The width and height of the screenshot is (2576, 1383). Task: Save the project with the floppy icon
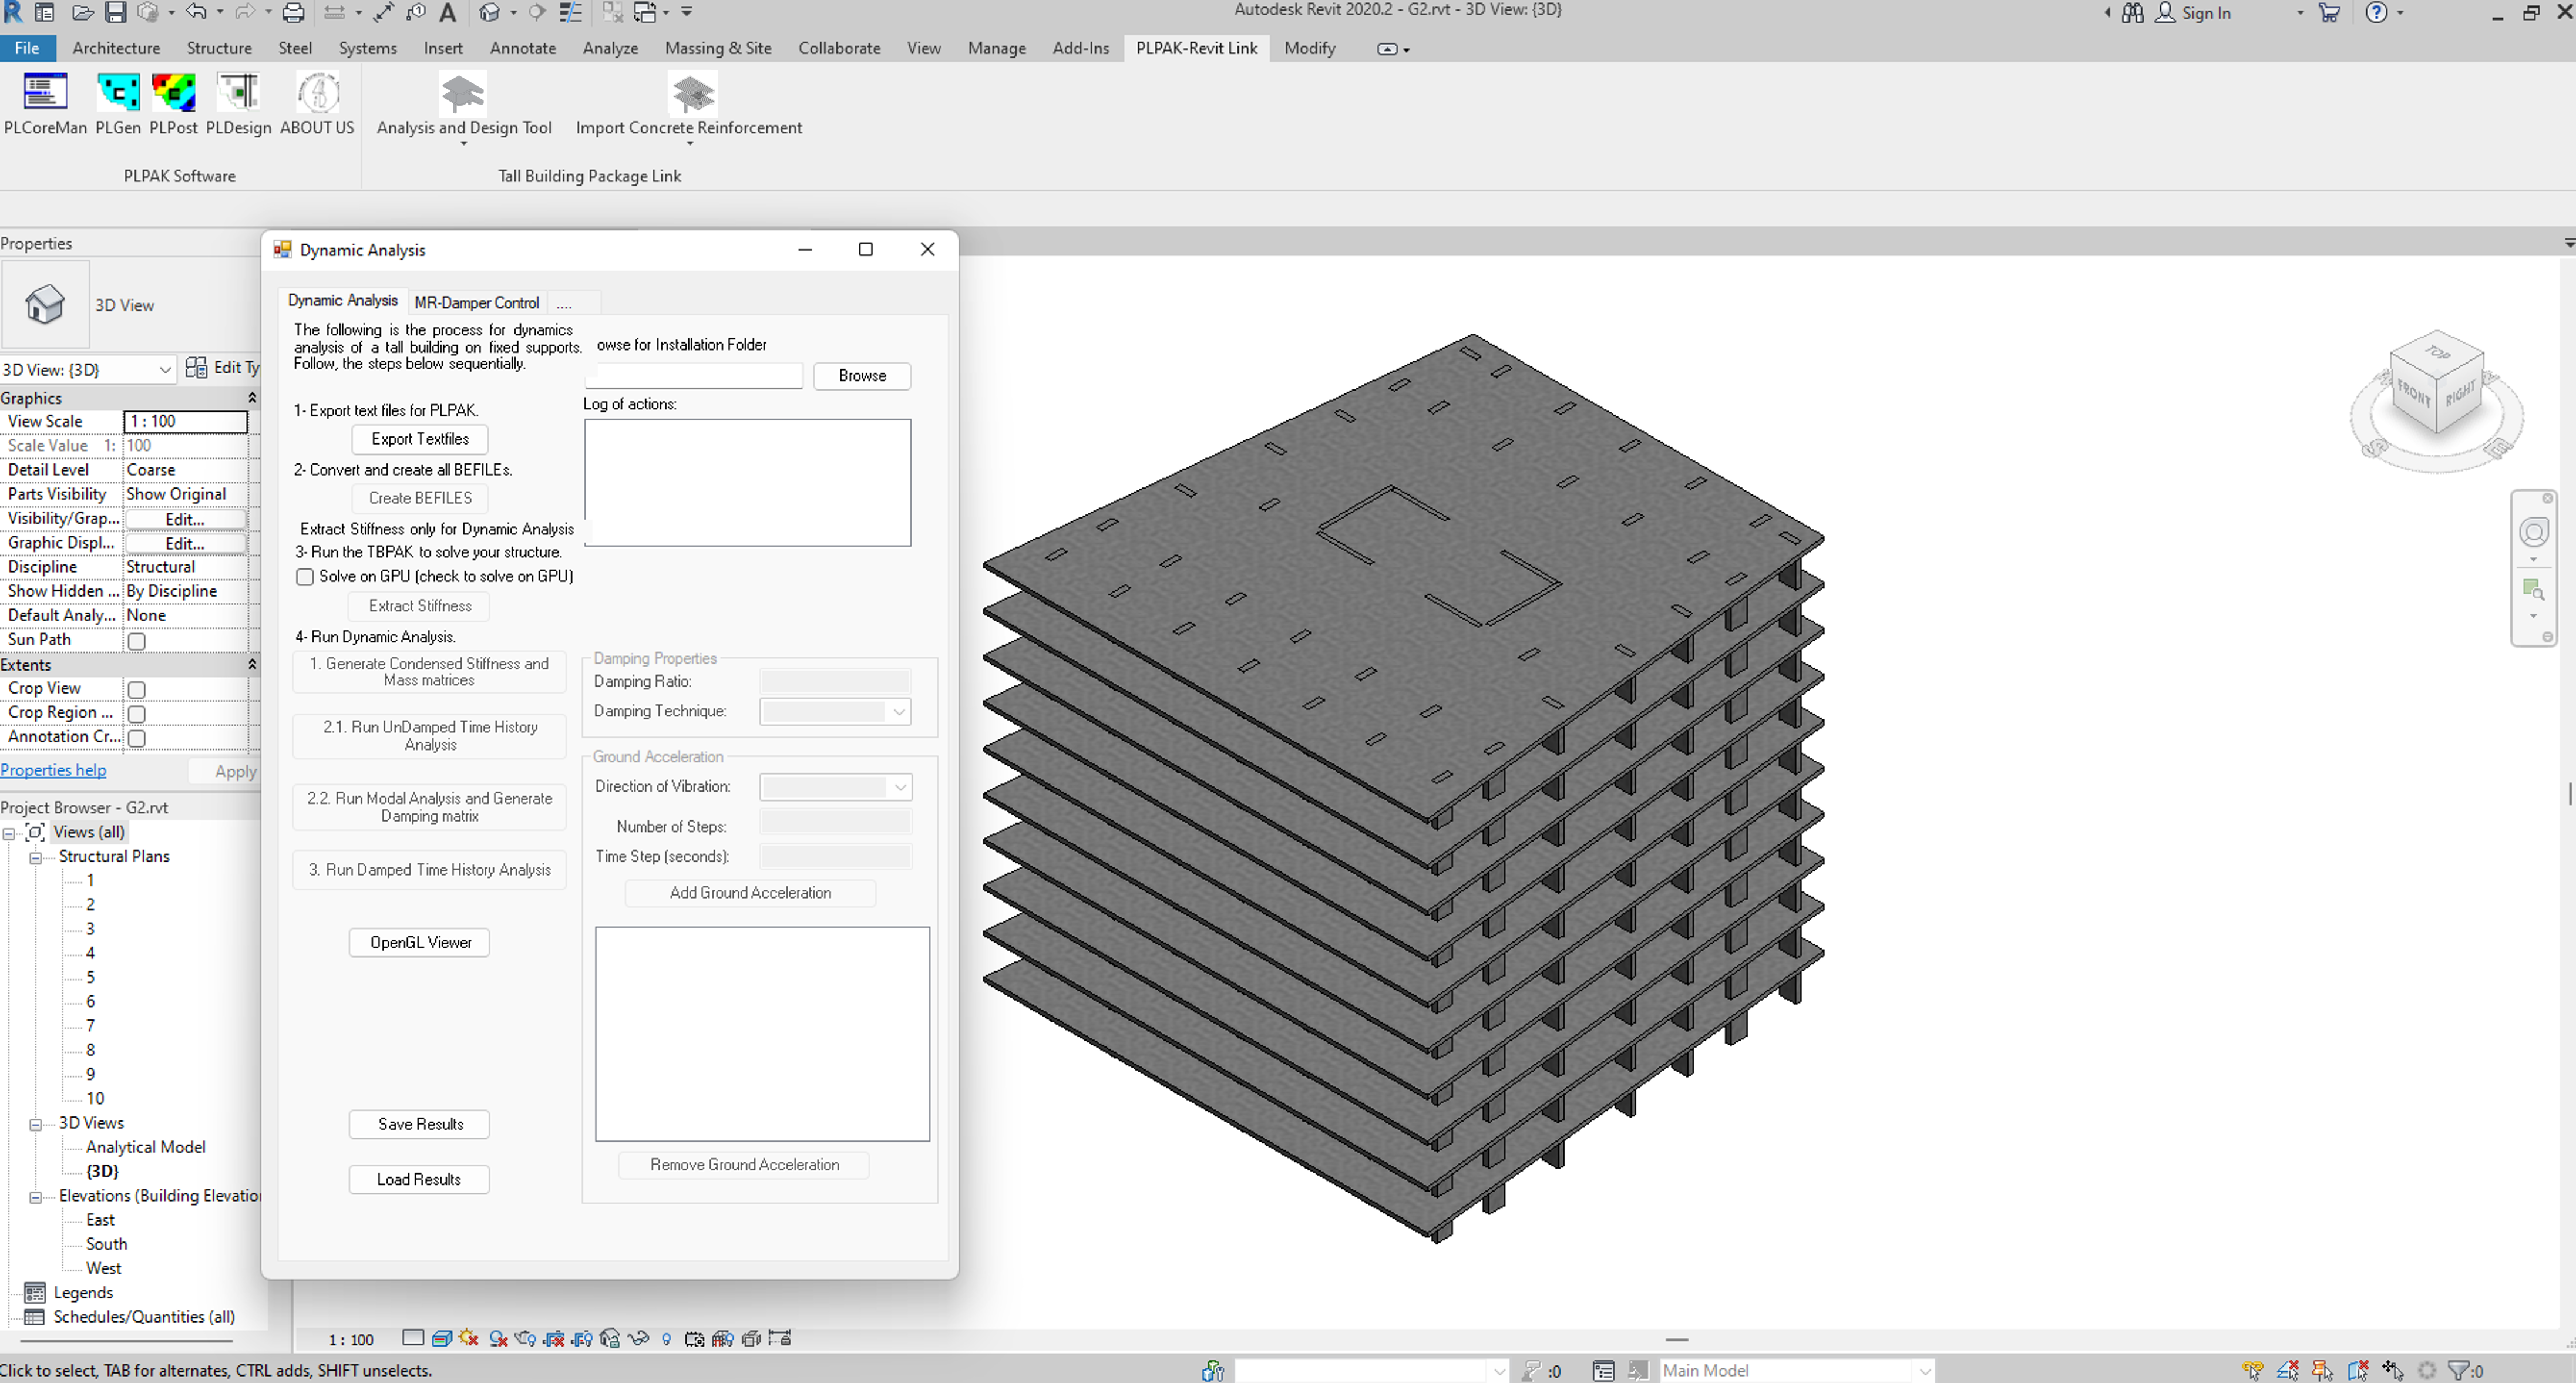point(116,13)
